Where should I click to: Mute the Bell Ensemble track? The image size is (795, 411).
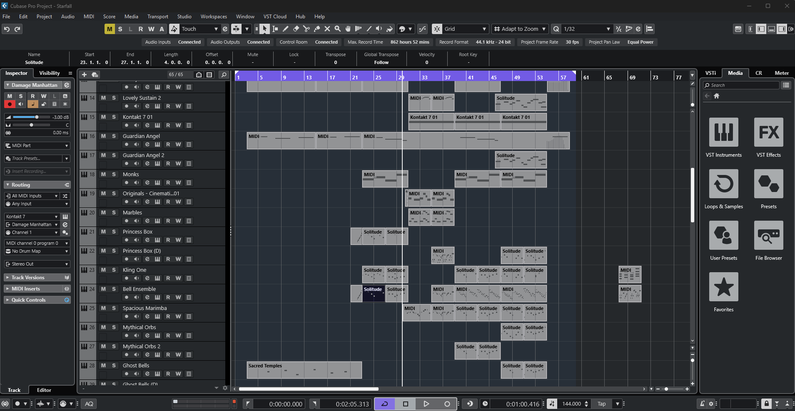(103, 289)
